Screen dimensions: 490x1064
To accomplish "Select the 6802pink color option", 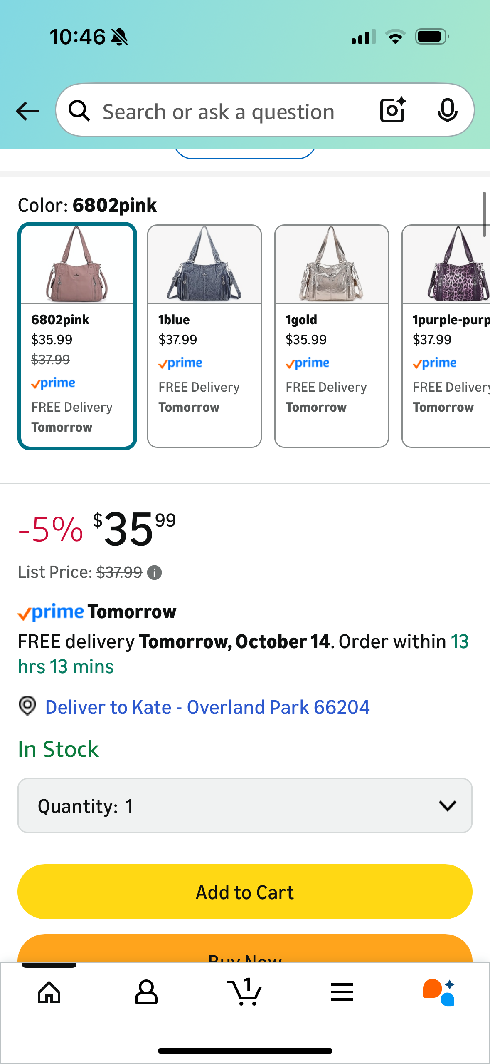I will 77,336.
